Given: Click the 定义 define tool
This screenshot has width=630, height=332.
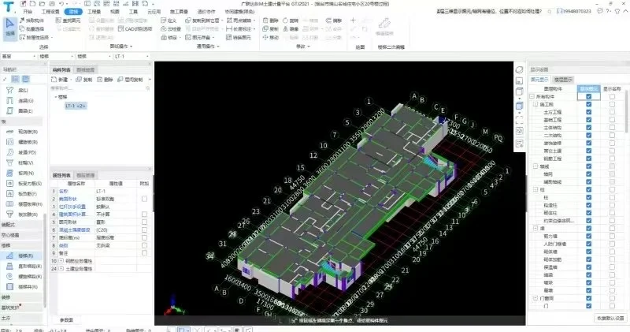Looking at the screenshot, I should click(169, 21).
